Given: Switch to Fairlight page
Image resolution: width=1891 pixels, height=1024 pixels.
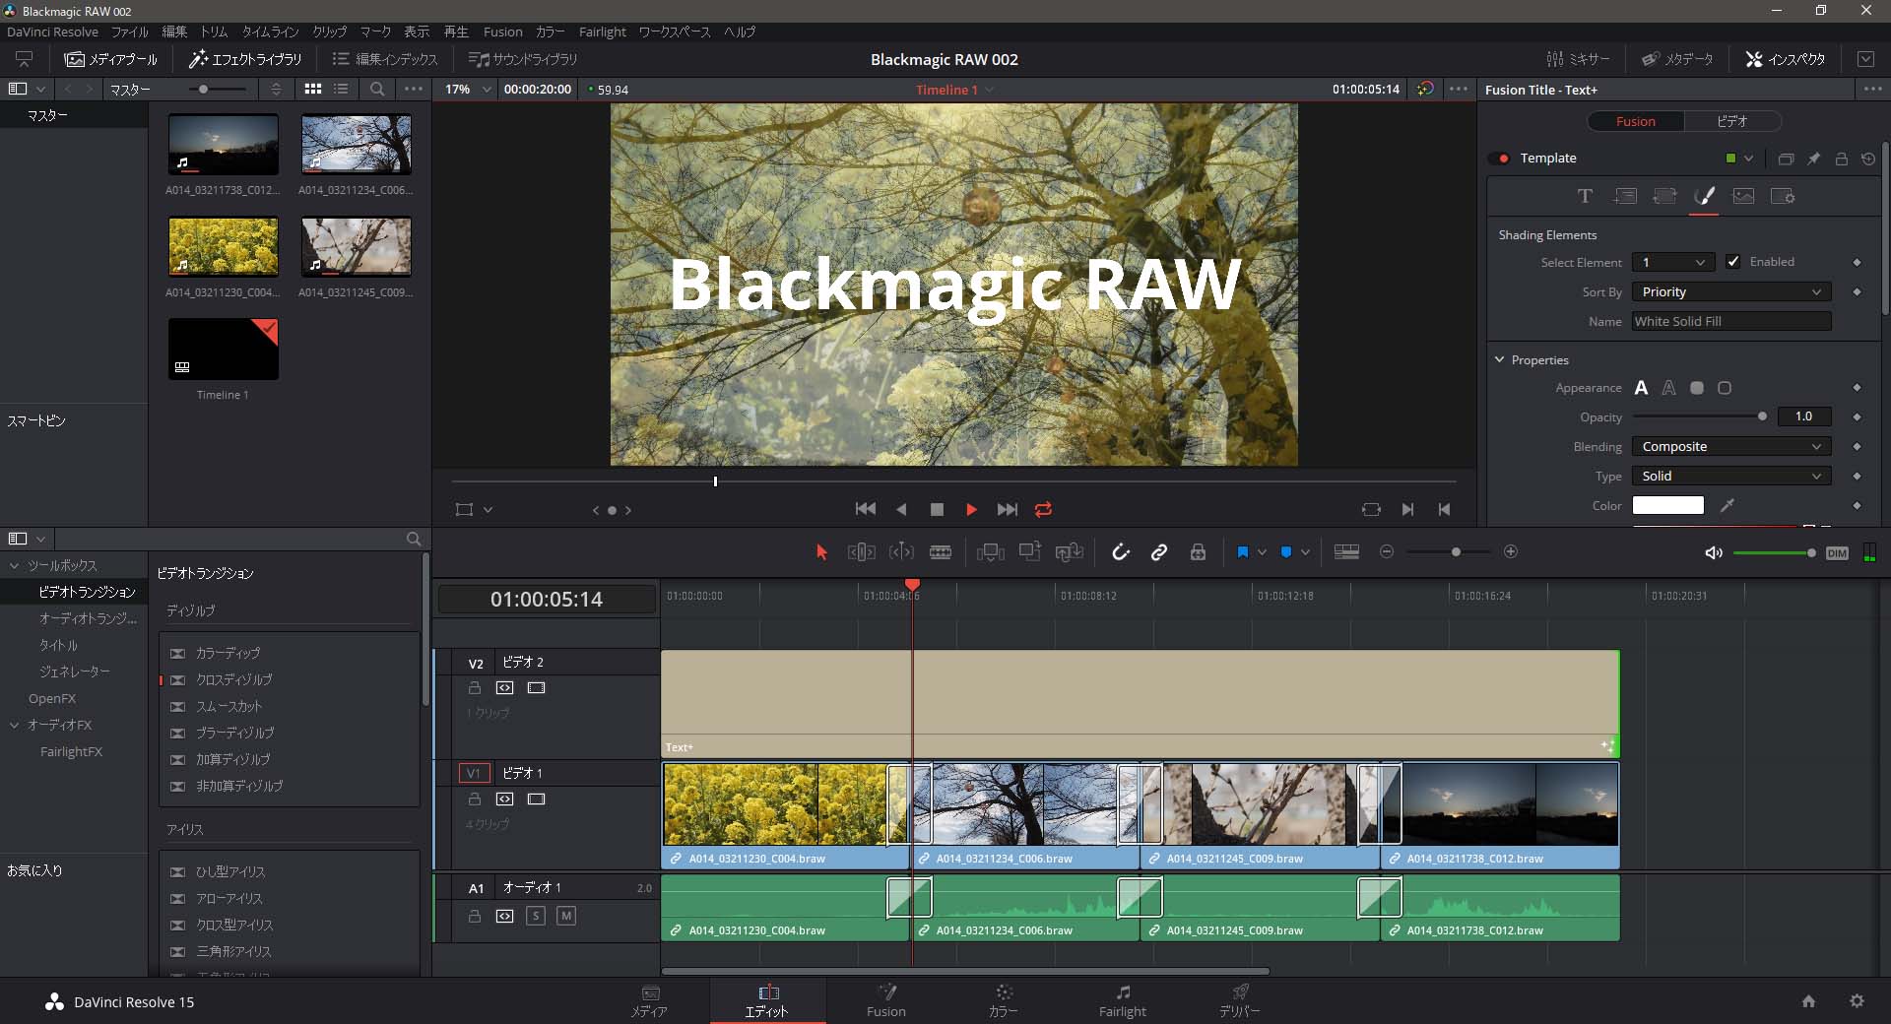Looking at the screenshot, I should 1122,1000.
